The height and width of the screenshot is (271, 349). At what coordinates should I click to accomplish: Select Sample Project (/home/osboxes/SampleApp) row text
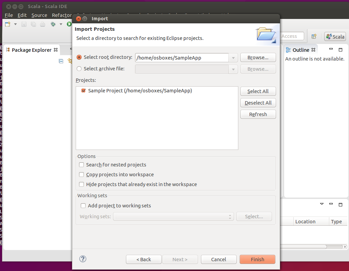pos(140,90)
